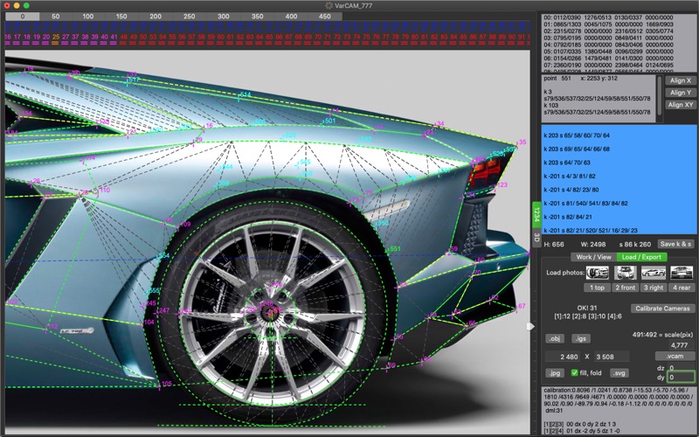Image resolution: width=699 pixels, height=437 pixels.
Task: Select row 'k 203 s 64/ 70/ 63'
Action: click(619, 163)
